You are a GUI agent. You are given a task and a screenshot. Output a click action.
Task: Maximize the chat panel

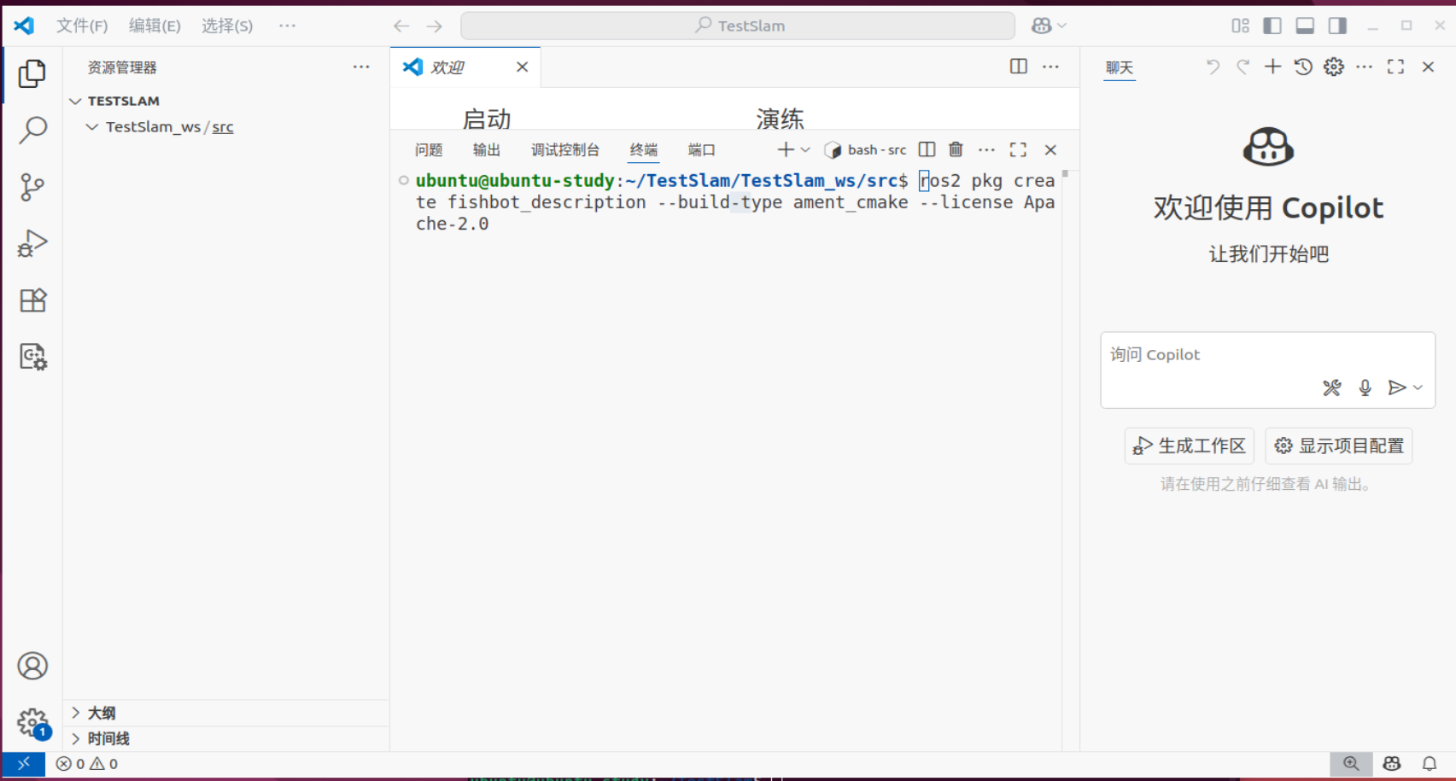(1395, 67)
